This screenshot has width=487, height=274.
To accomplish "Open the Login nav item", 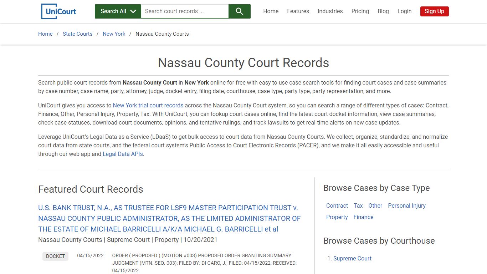I will coord(404,11).
